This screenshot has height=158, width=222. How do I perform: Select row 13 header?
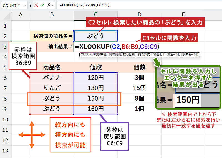point(5,151)
